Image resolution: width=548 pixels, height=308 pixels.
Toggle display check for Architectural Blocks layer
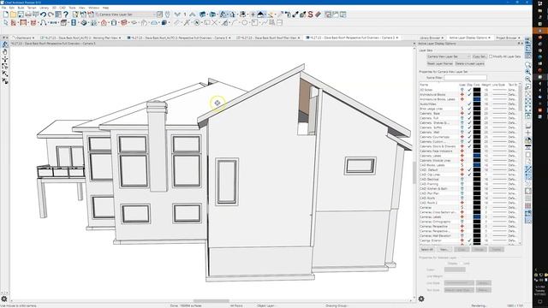pos(469,95)
